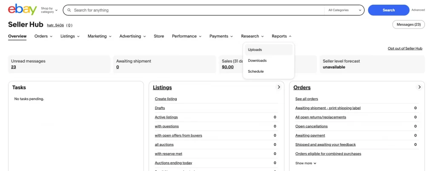The height and width of the screenshot is (171, 436).
Task: Select Downloads from the Reports menu
Action: 269,60
